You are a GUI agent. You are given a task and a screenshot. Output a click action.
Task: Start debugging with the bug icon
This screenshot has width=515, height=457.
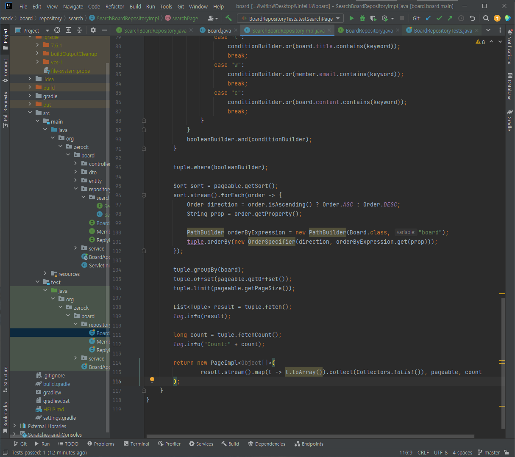point(362,18)
